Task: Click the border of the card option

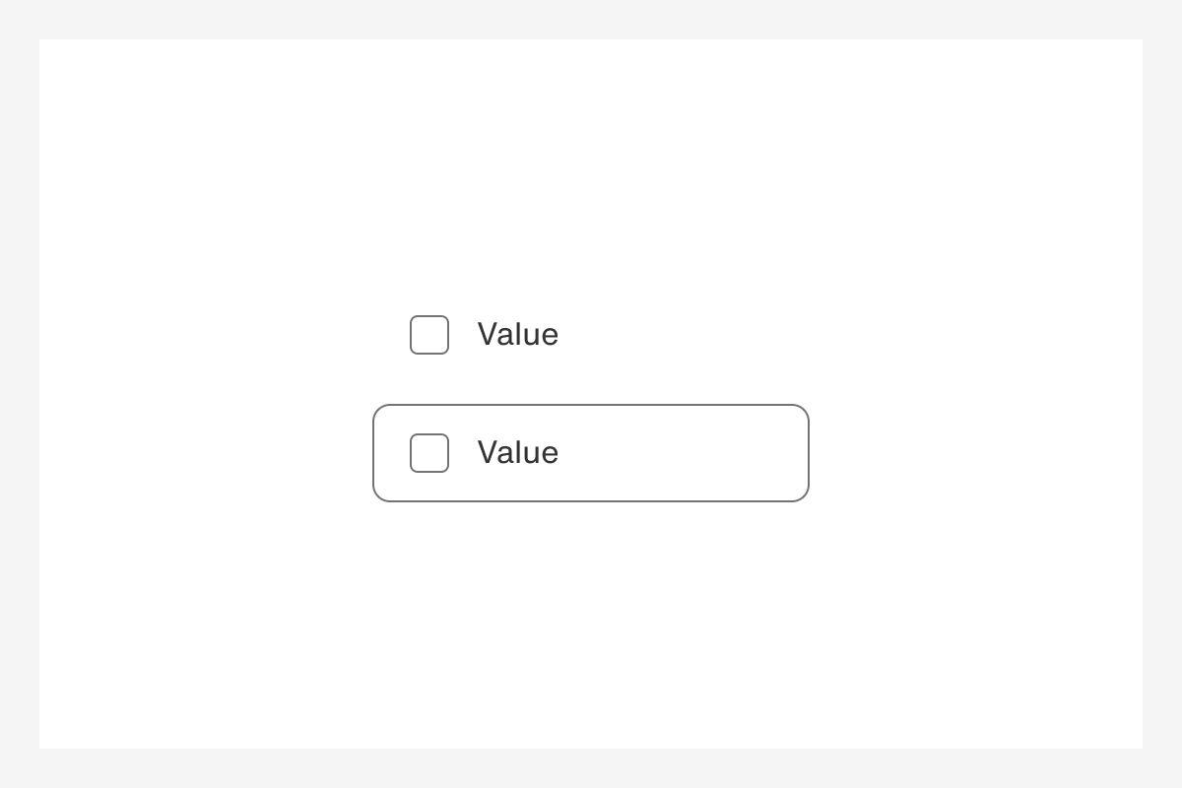Action: [590, 406]
